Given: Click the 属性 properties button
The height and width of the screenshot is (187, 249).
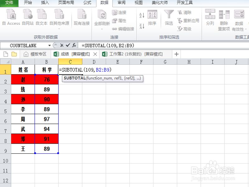Looking at the screenshot, I should pyautogui.click(x=119, y=21).
